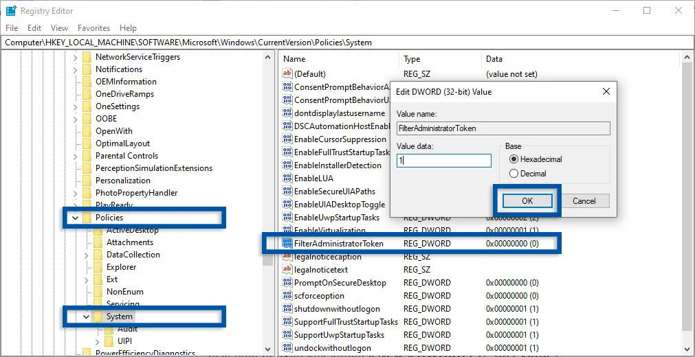Click the FilterAdministratorToken DWORD icon

click(287, 244)
